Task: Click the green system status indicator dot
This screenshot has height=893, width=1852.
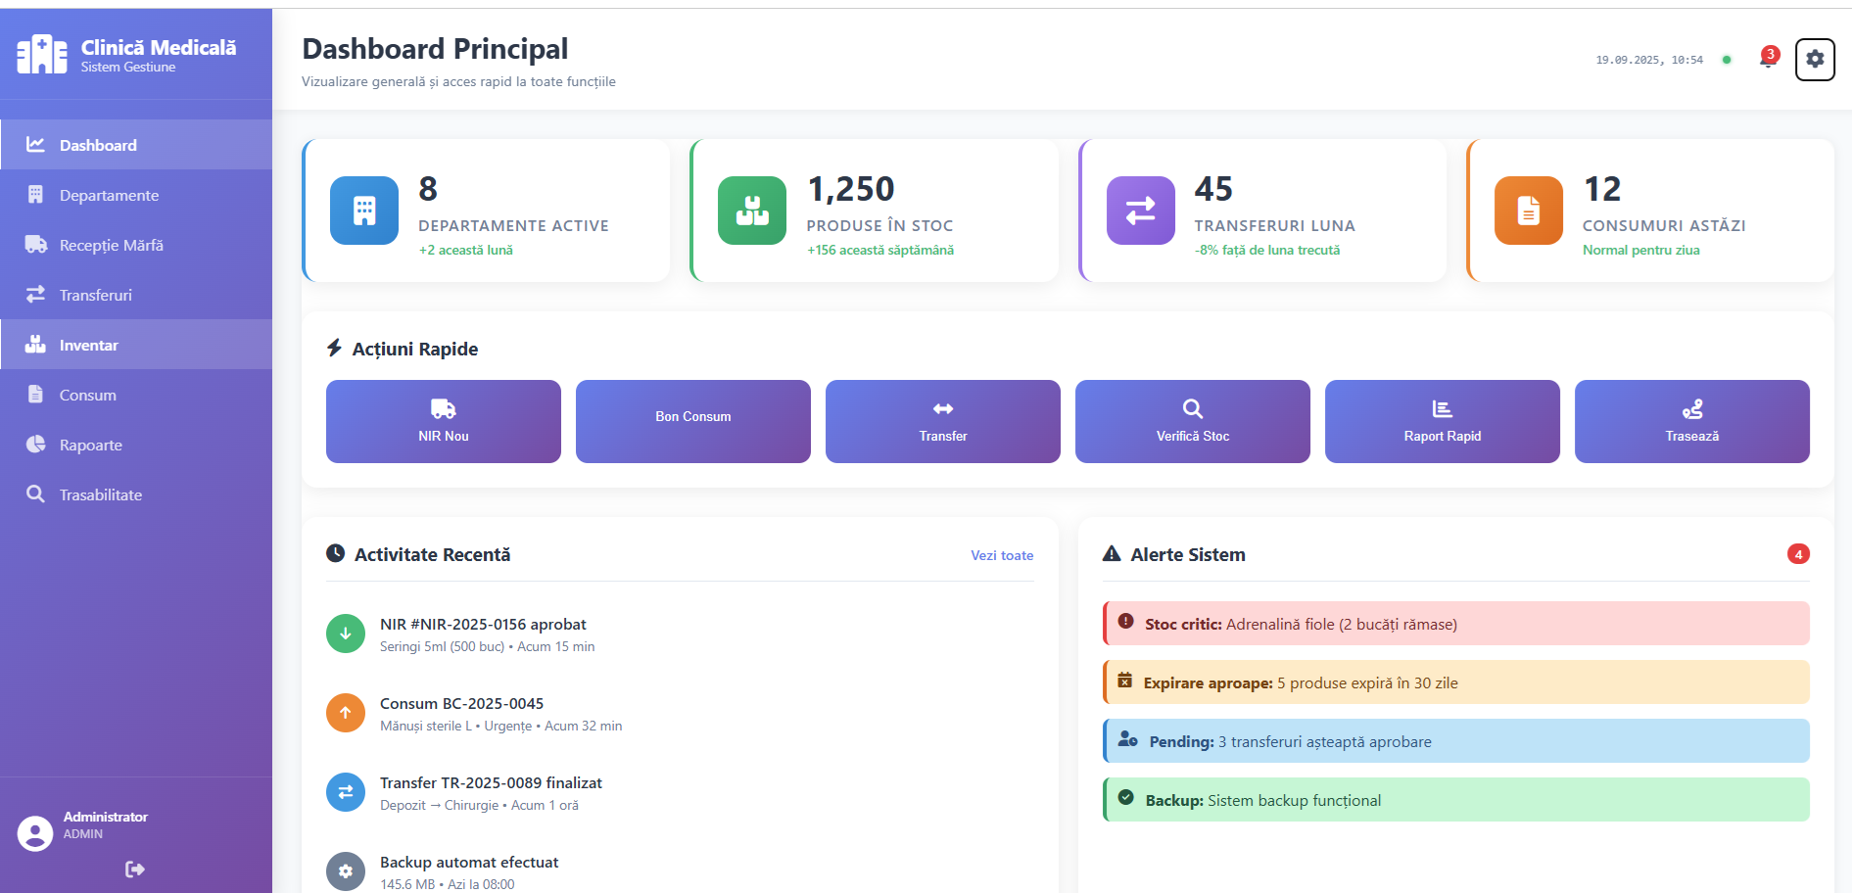Action: click(x=1727, y=59)
